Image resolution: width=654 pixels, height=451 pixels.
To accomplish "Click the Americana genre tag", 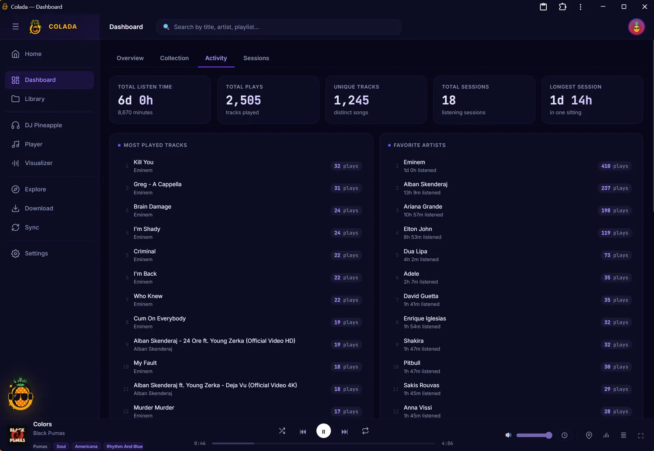I will pos(86,446).
